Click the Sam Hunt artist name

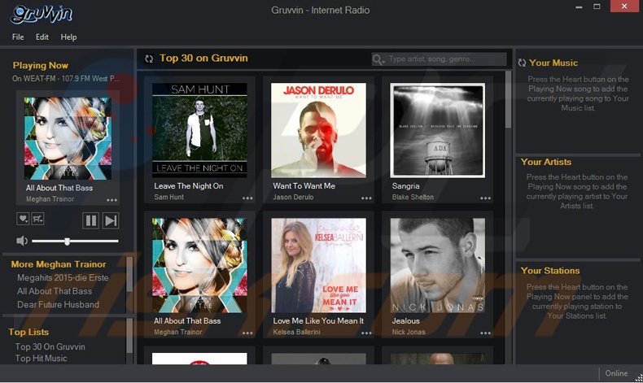(169, 197)
